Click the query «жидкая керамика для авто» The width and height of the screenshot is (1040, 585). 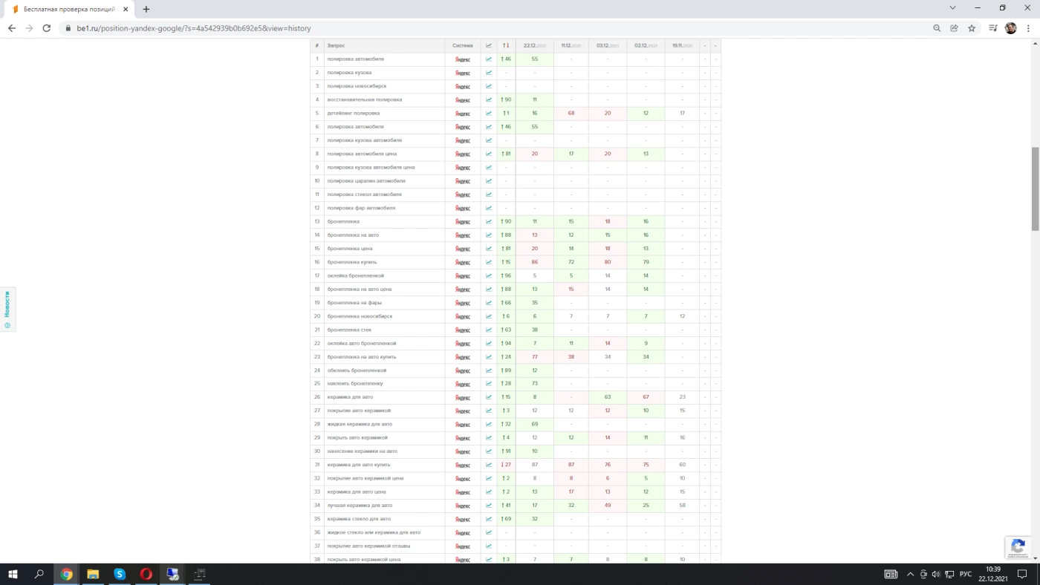360,425
